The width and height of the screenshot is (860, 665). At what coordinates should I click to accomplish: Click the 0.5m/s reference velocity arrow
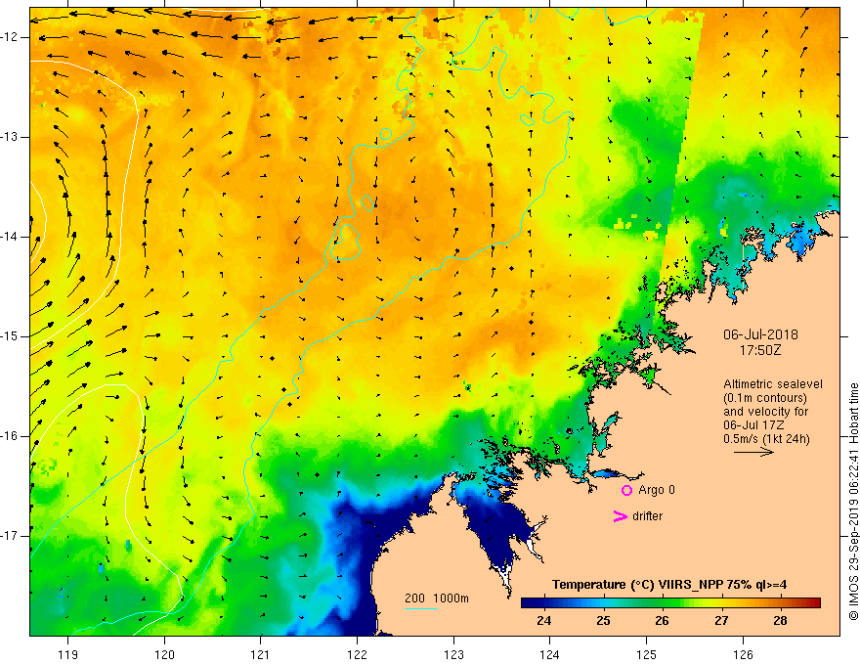753,452
